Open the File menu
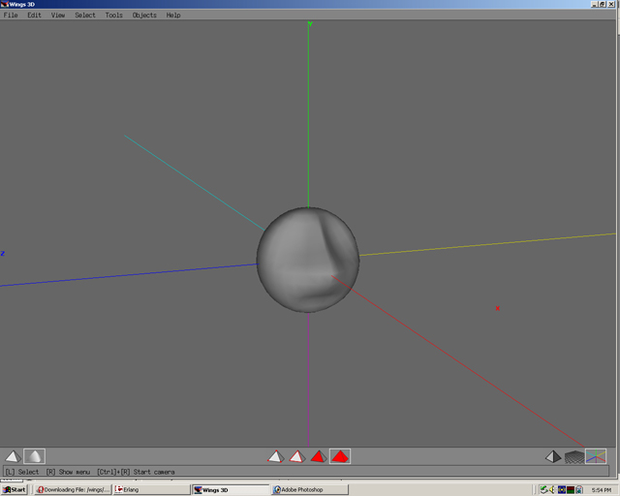The height and width of the screenshot is (496, 620). [11, 15]
